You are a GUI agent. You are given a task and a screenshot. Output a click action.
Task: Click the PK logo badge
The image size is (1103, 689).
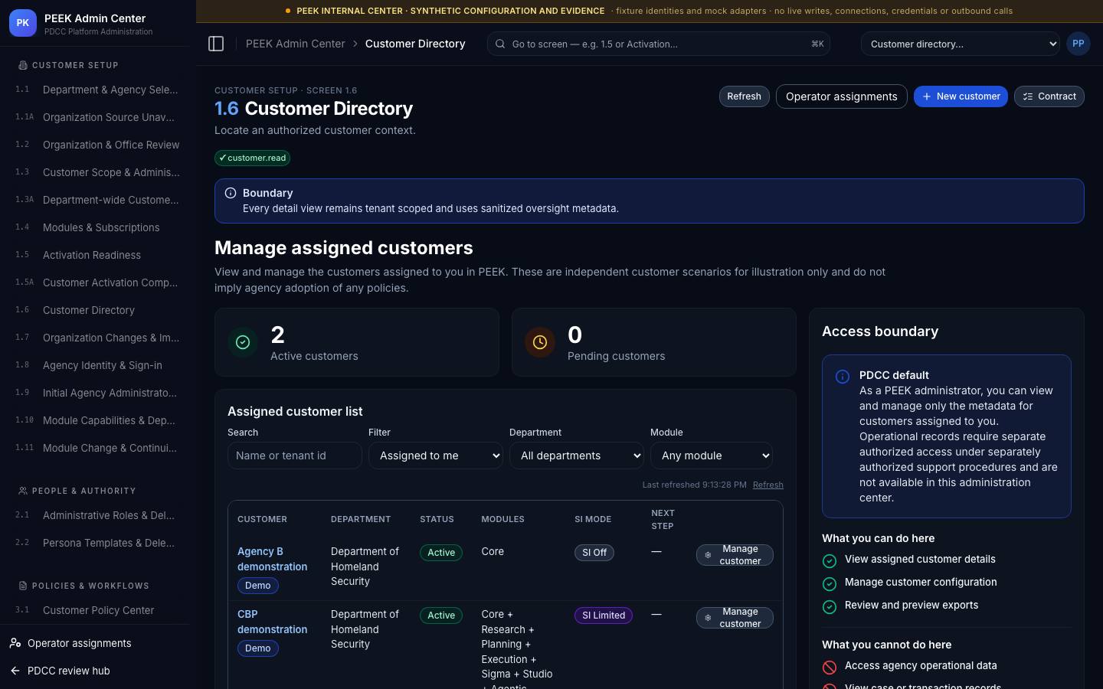click(23, 23)
